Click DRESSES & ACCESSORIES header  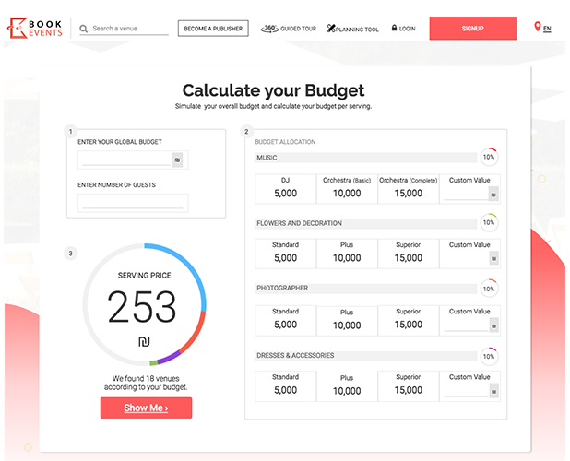click(365, 356)
